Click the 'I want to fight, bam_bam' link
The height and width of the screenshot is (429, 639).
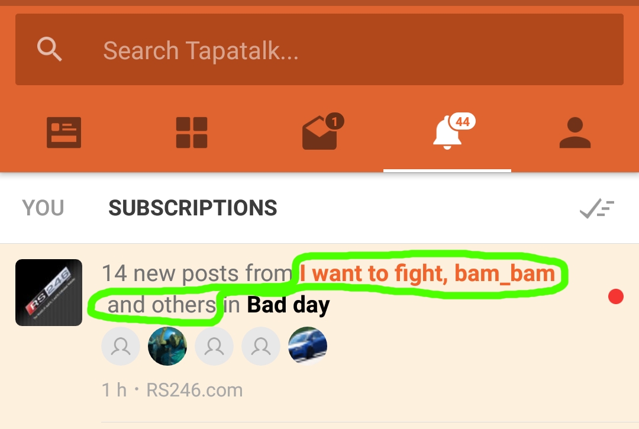[x=427, y=273]
